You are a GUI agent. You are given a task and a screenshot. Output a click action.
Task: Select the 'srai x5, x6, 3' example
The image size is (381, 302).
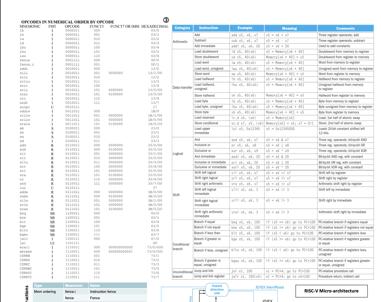click(244, 212)
